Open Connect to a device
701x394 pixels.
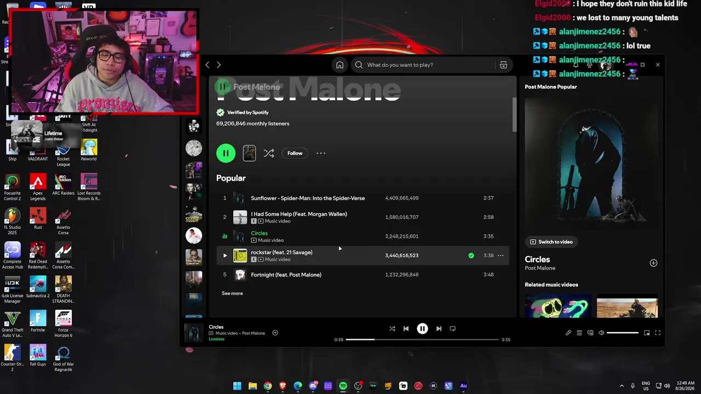[590, 333]
